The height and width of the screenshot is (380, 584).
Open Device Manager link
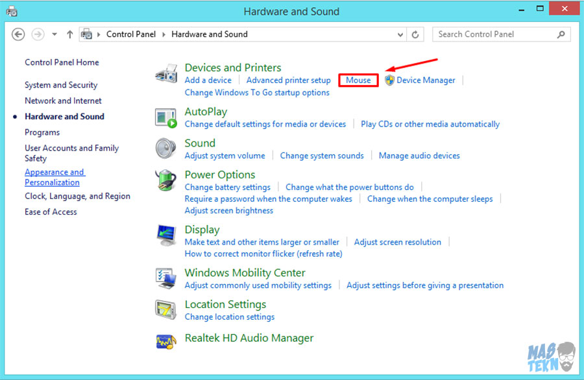tap(425, 80)
